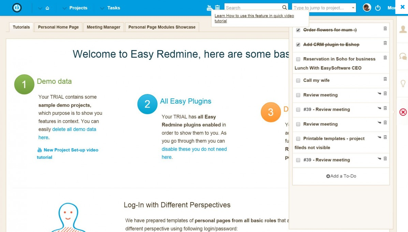
Task: Open the 'Type to jump to project' dropdown
Action: tap(353, 8)
